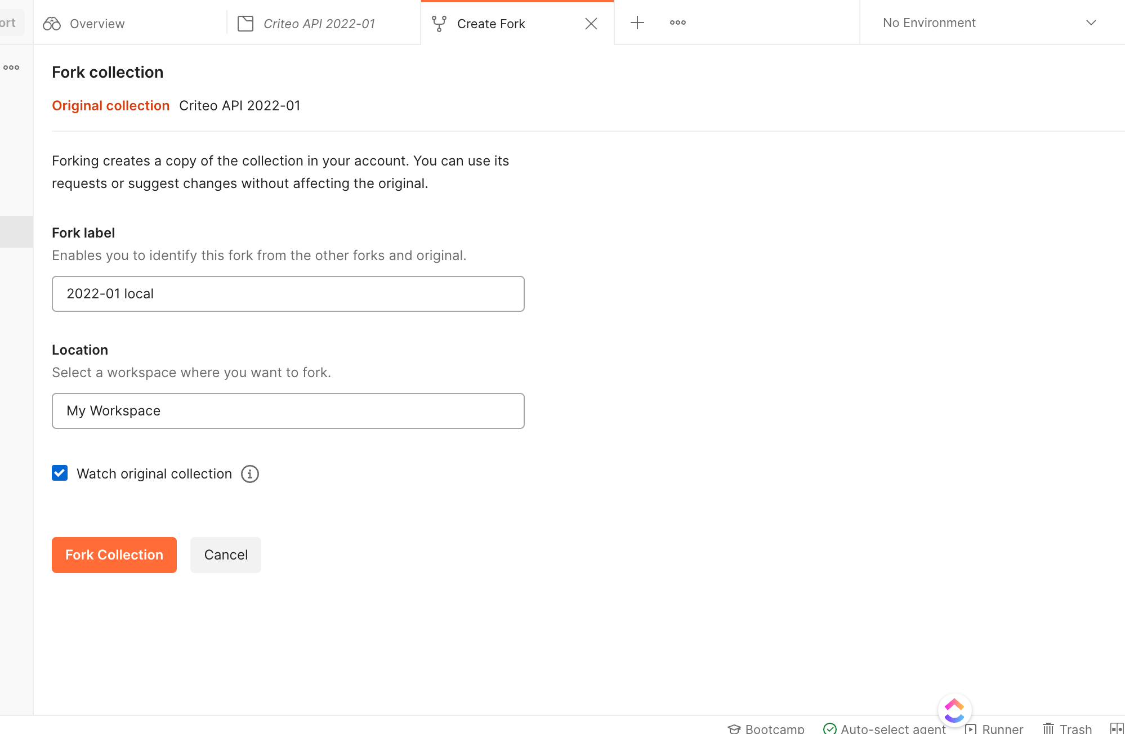Click the Criteo API collection tab icon

pyautogui.click(x=245, y=24)
